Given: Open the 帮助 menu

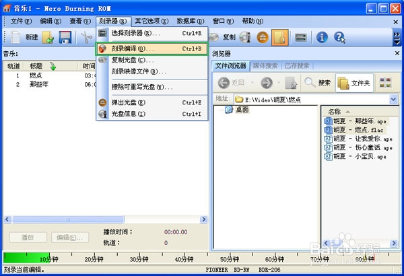Looking at the screenshot, I should click(252, 21).
